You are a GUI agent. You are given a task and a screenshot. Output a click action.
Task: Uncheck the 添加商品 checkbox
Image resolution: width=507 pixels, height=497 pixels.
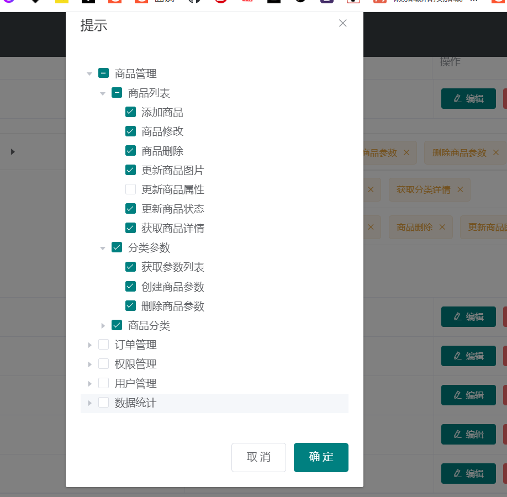coord(131,112)
